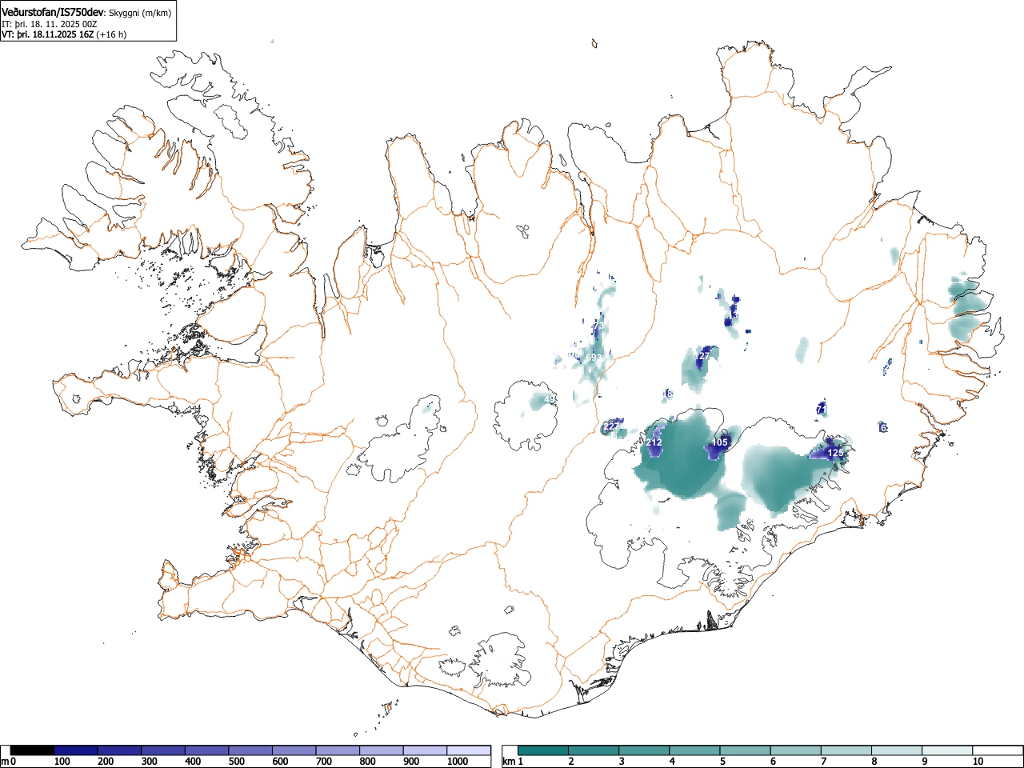This screenshot has width=1024, height=768.
Task: Click the black 0–100 m legend swatch
Action: point(32,750)
